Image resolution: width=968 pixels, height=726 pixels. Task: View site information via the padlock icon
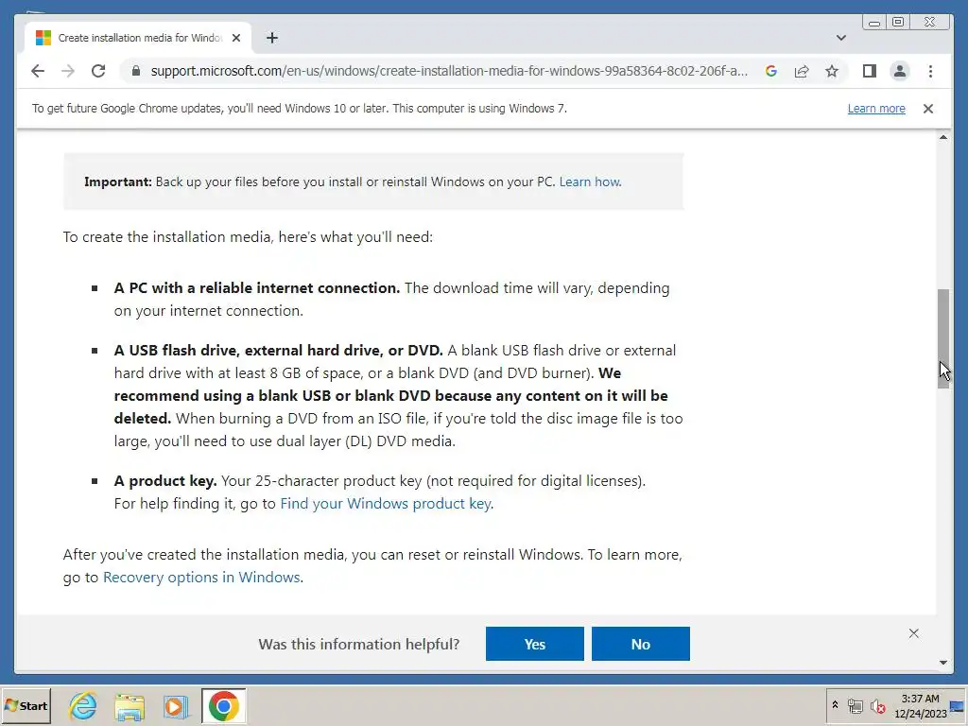136,71
